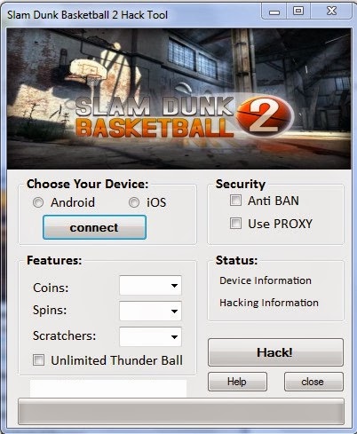This screenshot has height=434, width=357.
Task: Maximize the hack tool window
Action: (298, 12)
